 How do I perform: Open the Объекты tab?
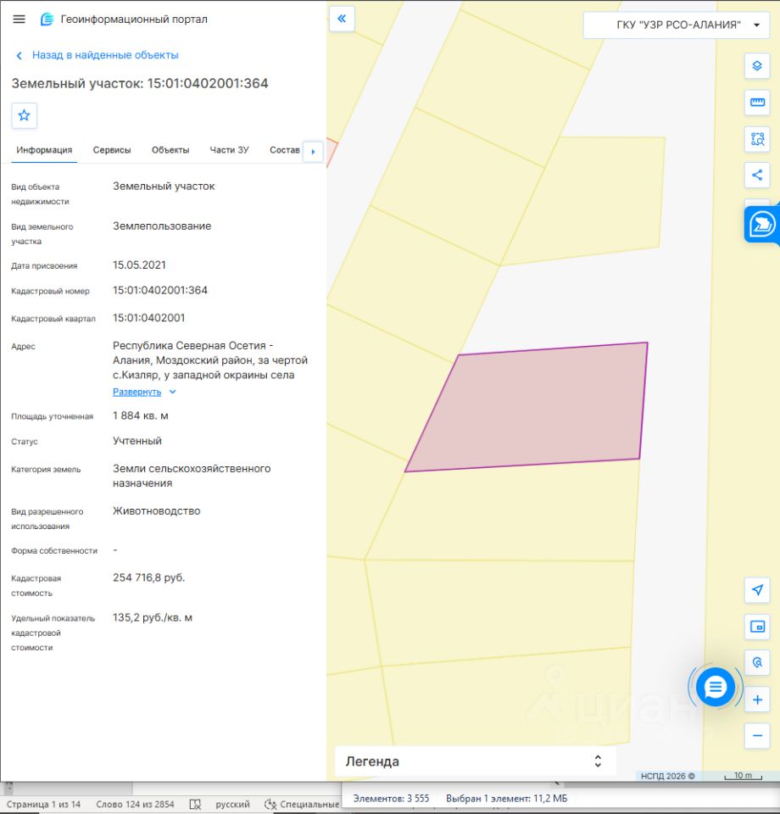click(170, 150)
